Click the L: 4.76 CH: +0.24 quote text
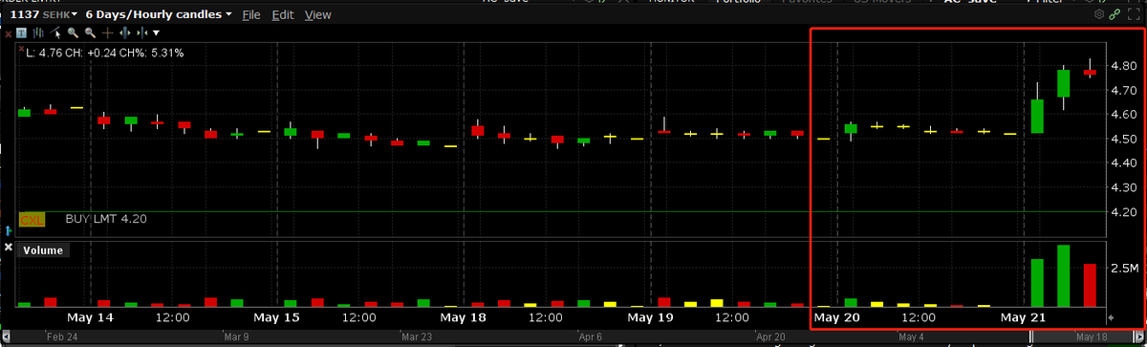This screenshot has width=1147, height=347. pyautogui.click(x=105, y=53)
